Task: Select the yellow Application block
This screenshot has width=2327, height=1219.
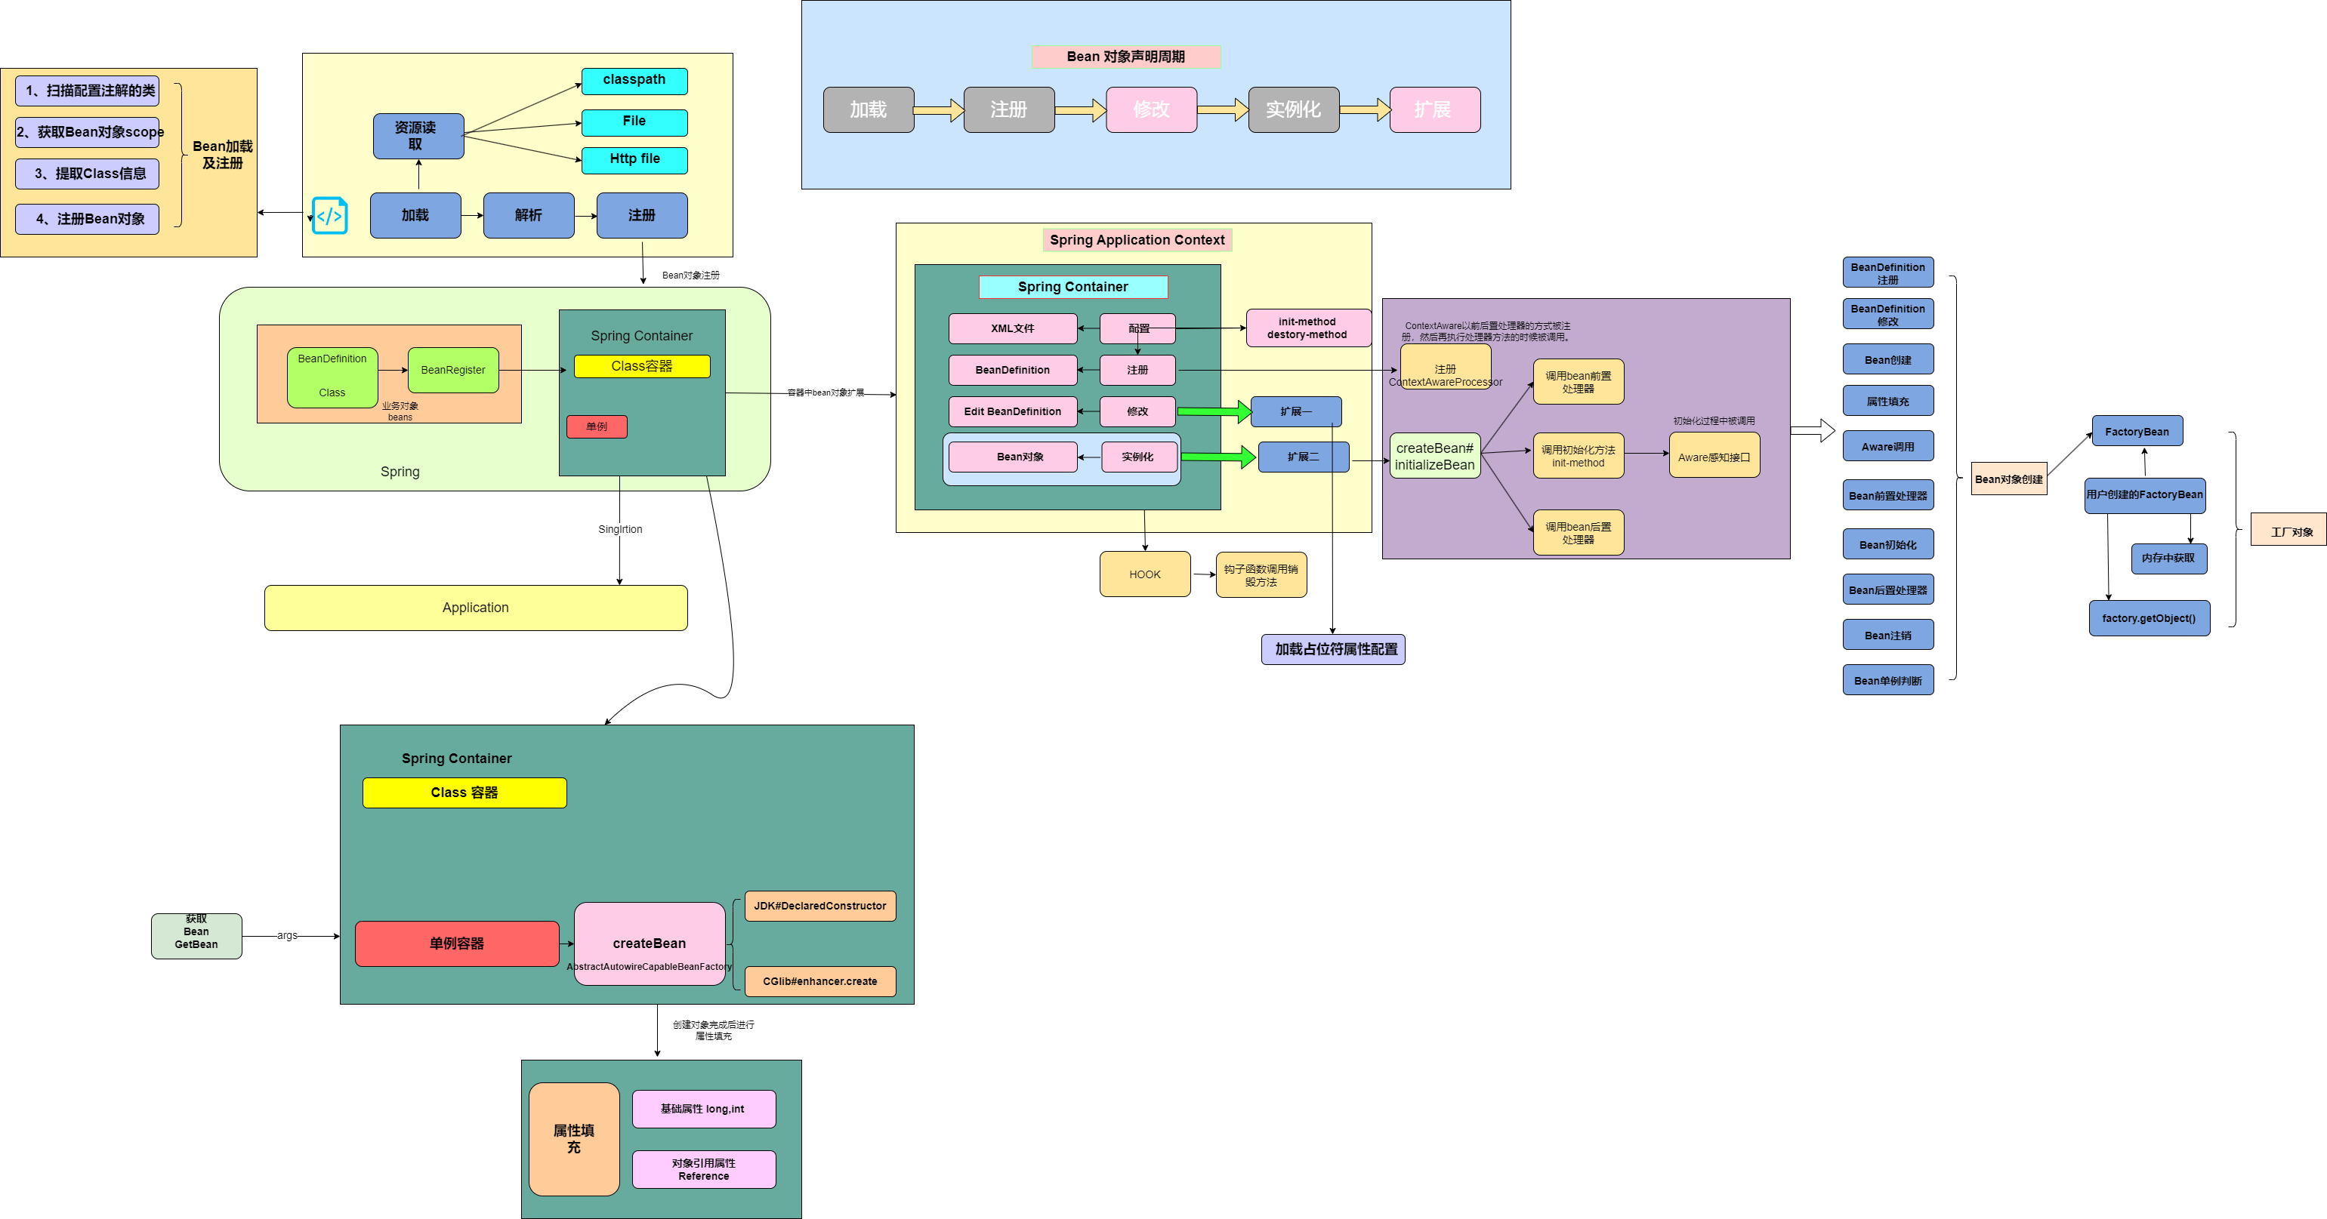Action: (475, 608)
